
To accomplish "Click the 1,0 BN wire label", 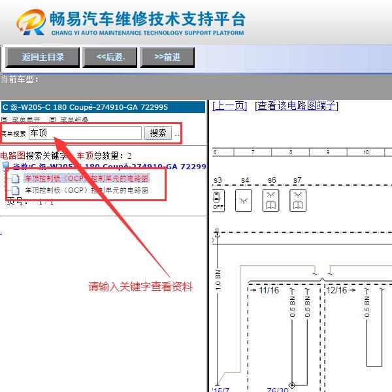I will (218, 280).
